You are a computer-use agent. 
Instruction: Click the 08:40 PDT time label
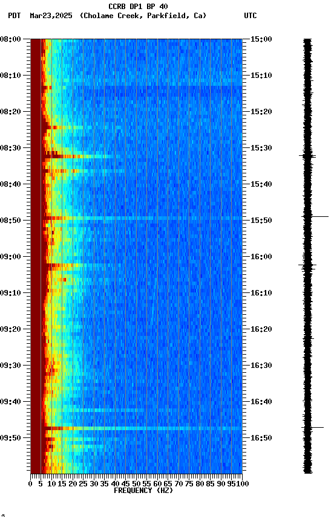(10, 184)
